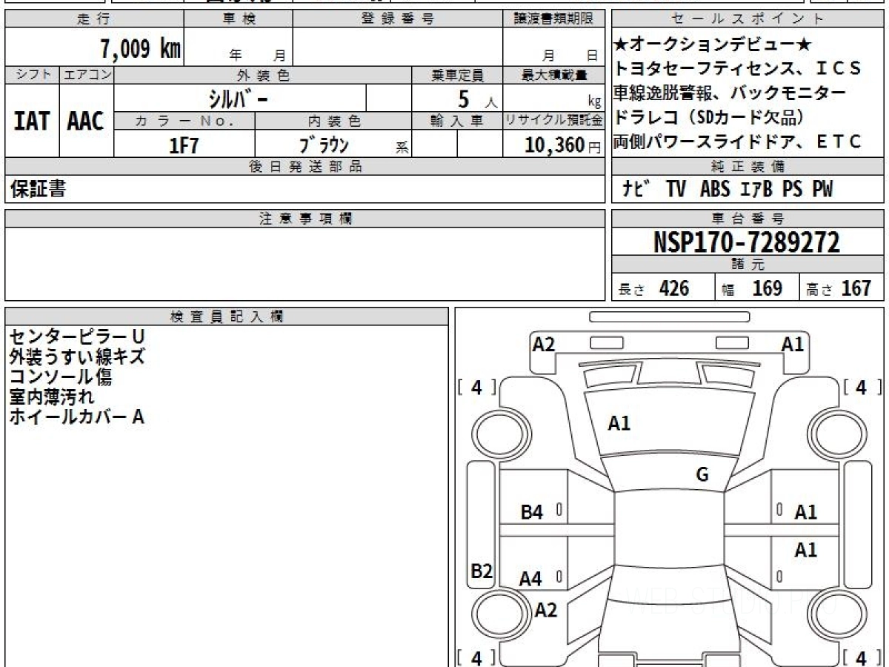This screenshot has height=667, width=889.
Task: Select the 車台番号 header
Action: (748, 219)
